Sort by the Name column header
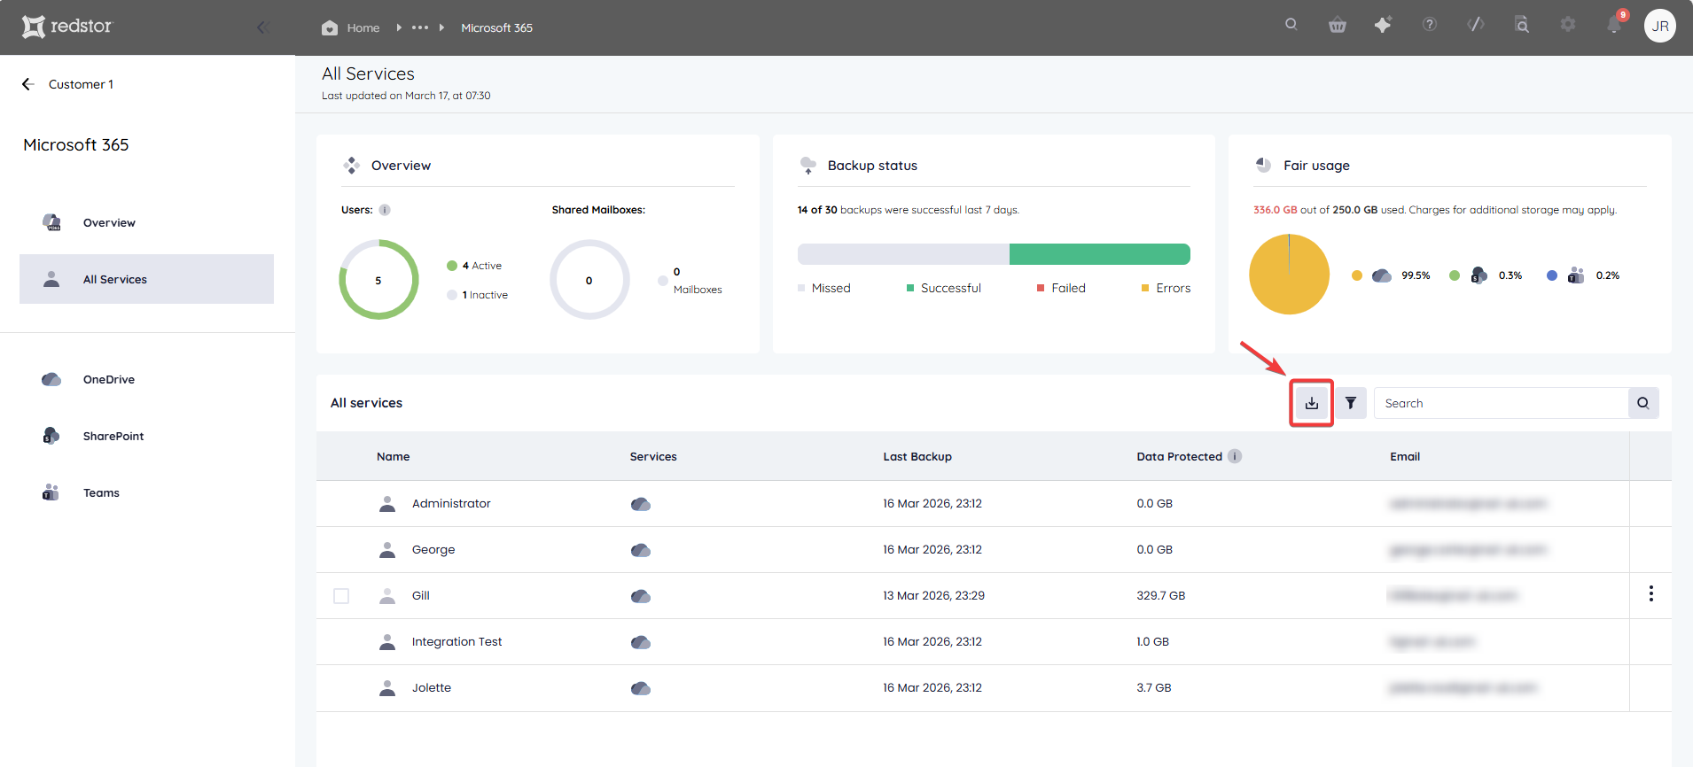The height and width of the screenshot is (767, 1693). click(x=393, y=456)
